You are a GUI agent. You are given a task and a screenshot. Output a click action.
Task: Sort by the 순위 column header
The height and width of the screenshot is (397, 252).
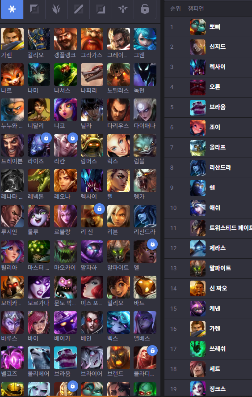coord(176,9)
